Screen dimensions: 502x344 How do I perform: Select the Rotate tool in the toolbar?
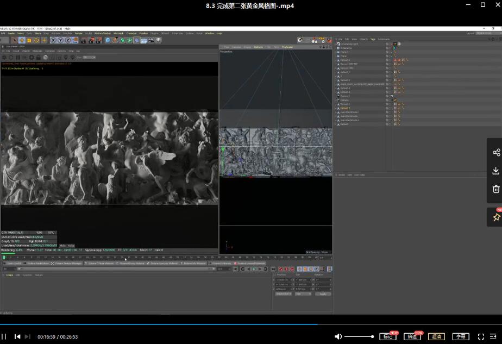point(36,39)
